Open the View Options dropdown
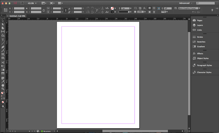The width and height of the screenshot is (219, 133). tap(44, 3)
